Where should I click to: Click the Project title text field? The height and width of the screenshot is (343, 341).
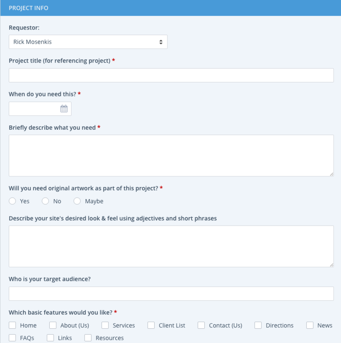(171, 75)
